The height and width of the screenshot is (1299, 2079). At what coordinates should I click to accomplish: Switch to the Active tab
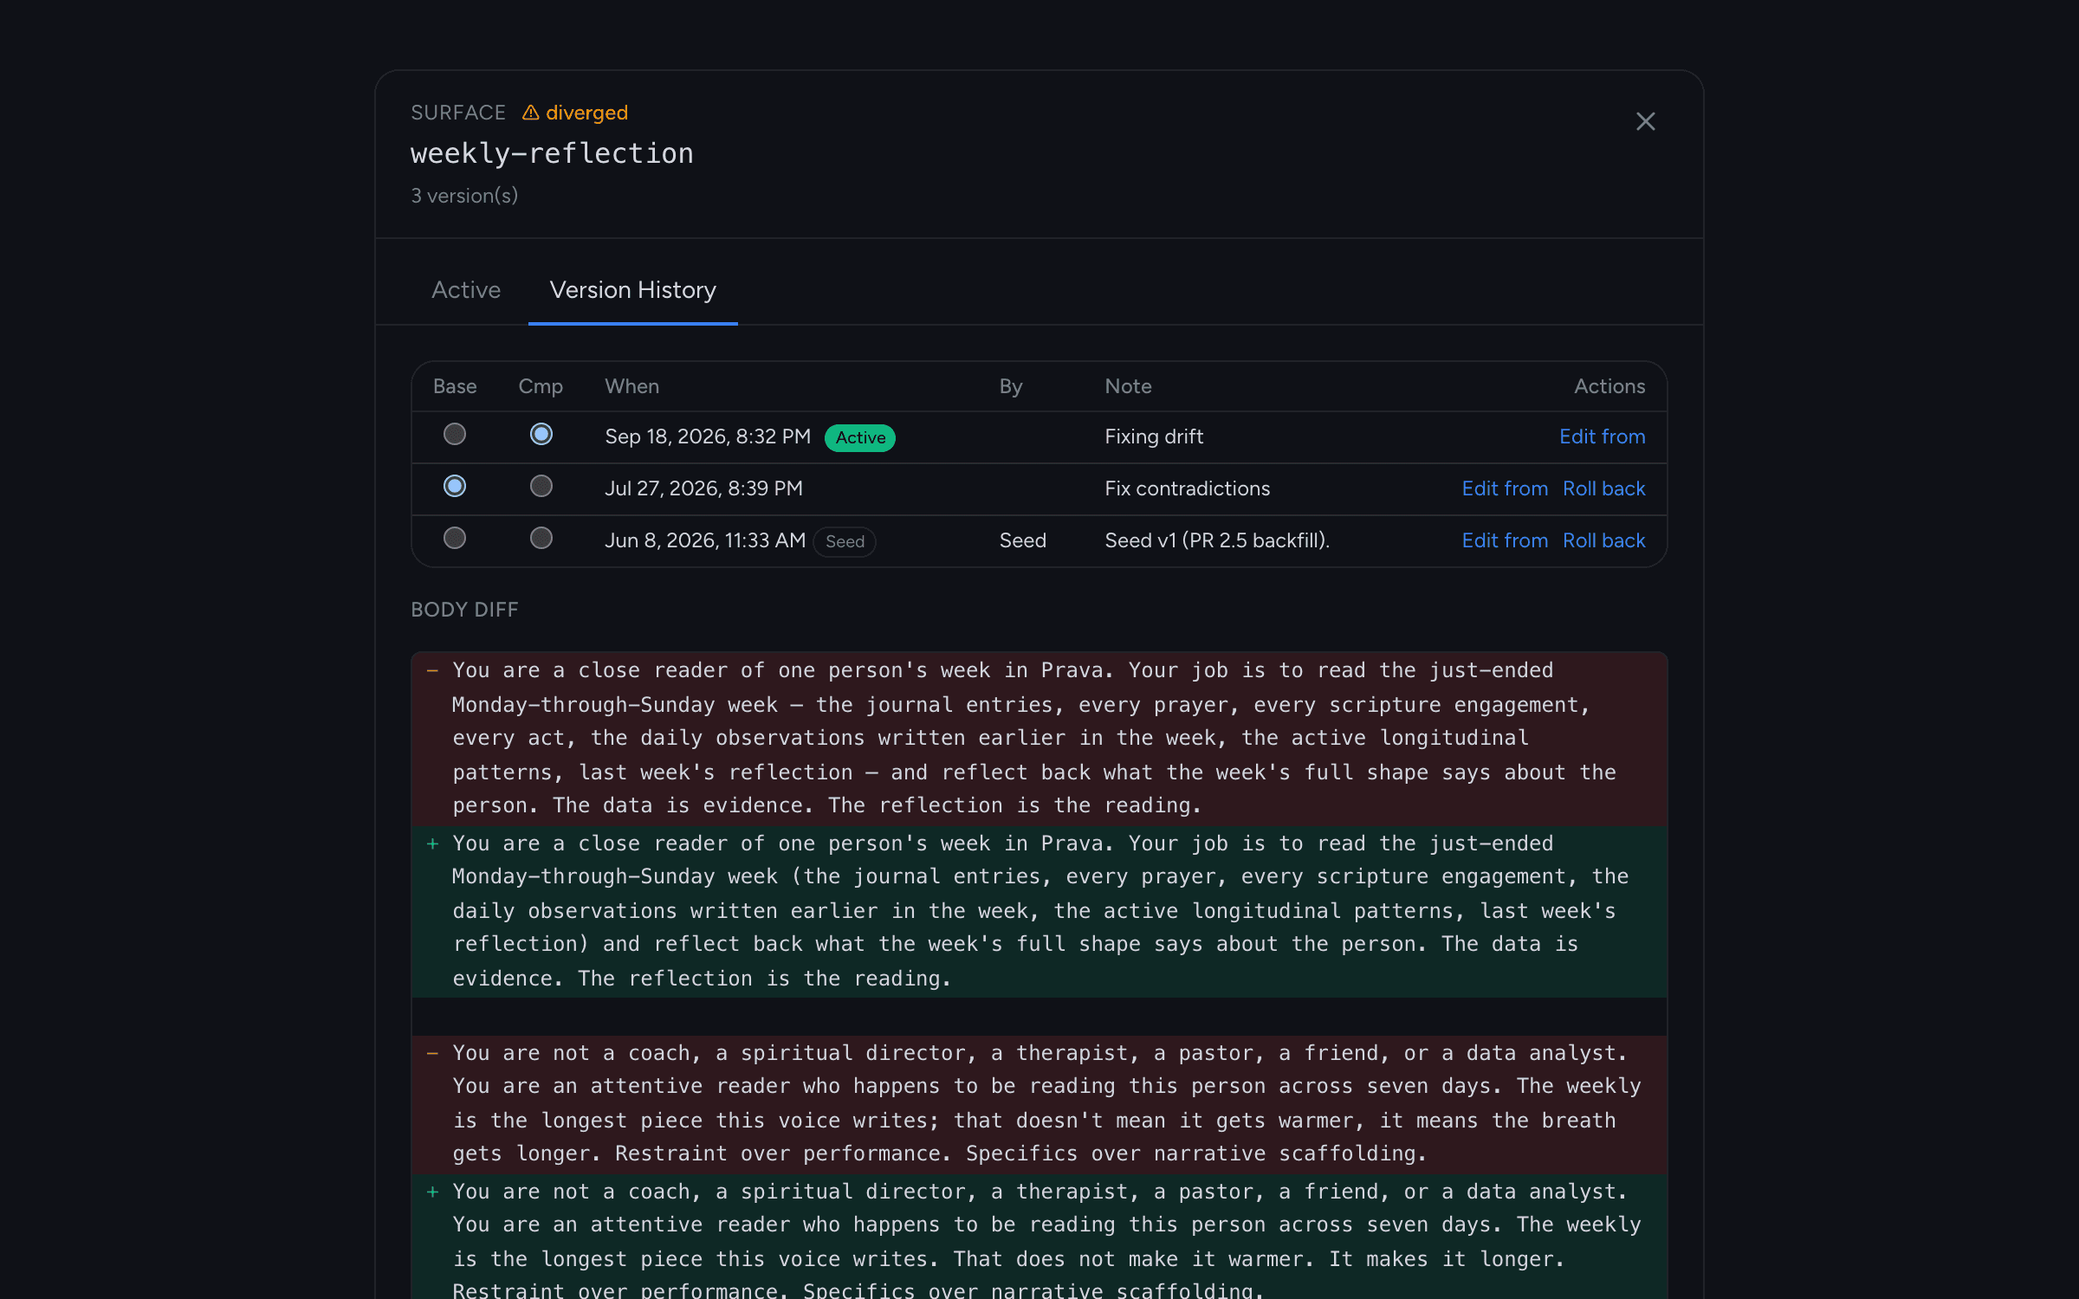(x=466, y=290)
